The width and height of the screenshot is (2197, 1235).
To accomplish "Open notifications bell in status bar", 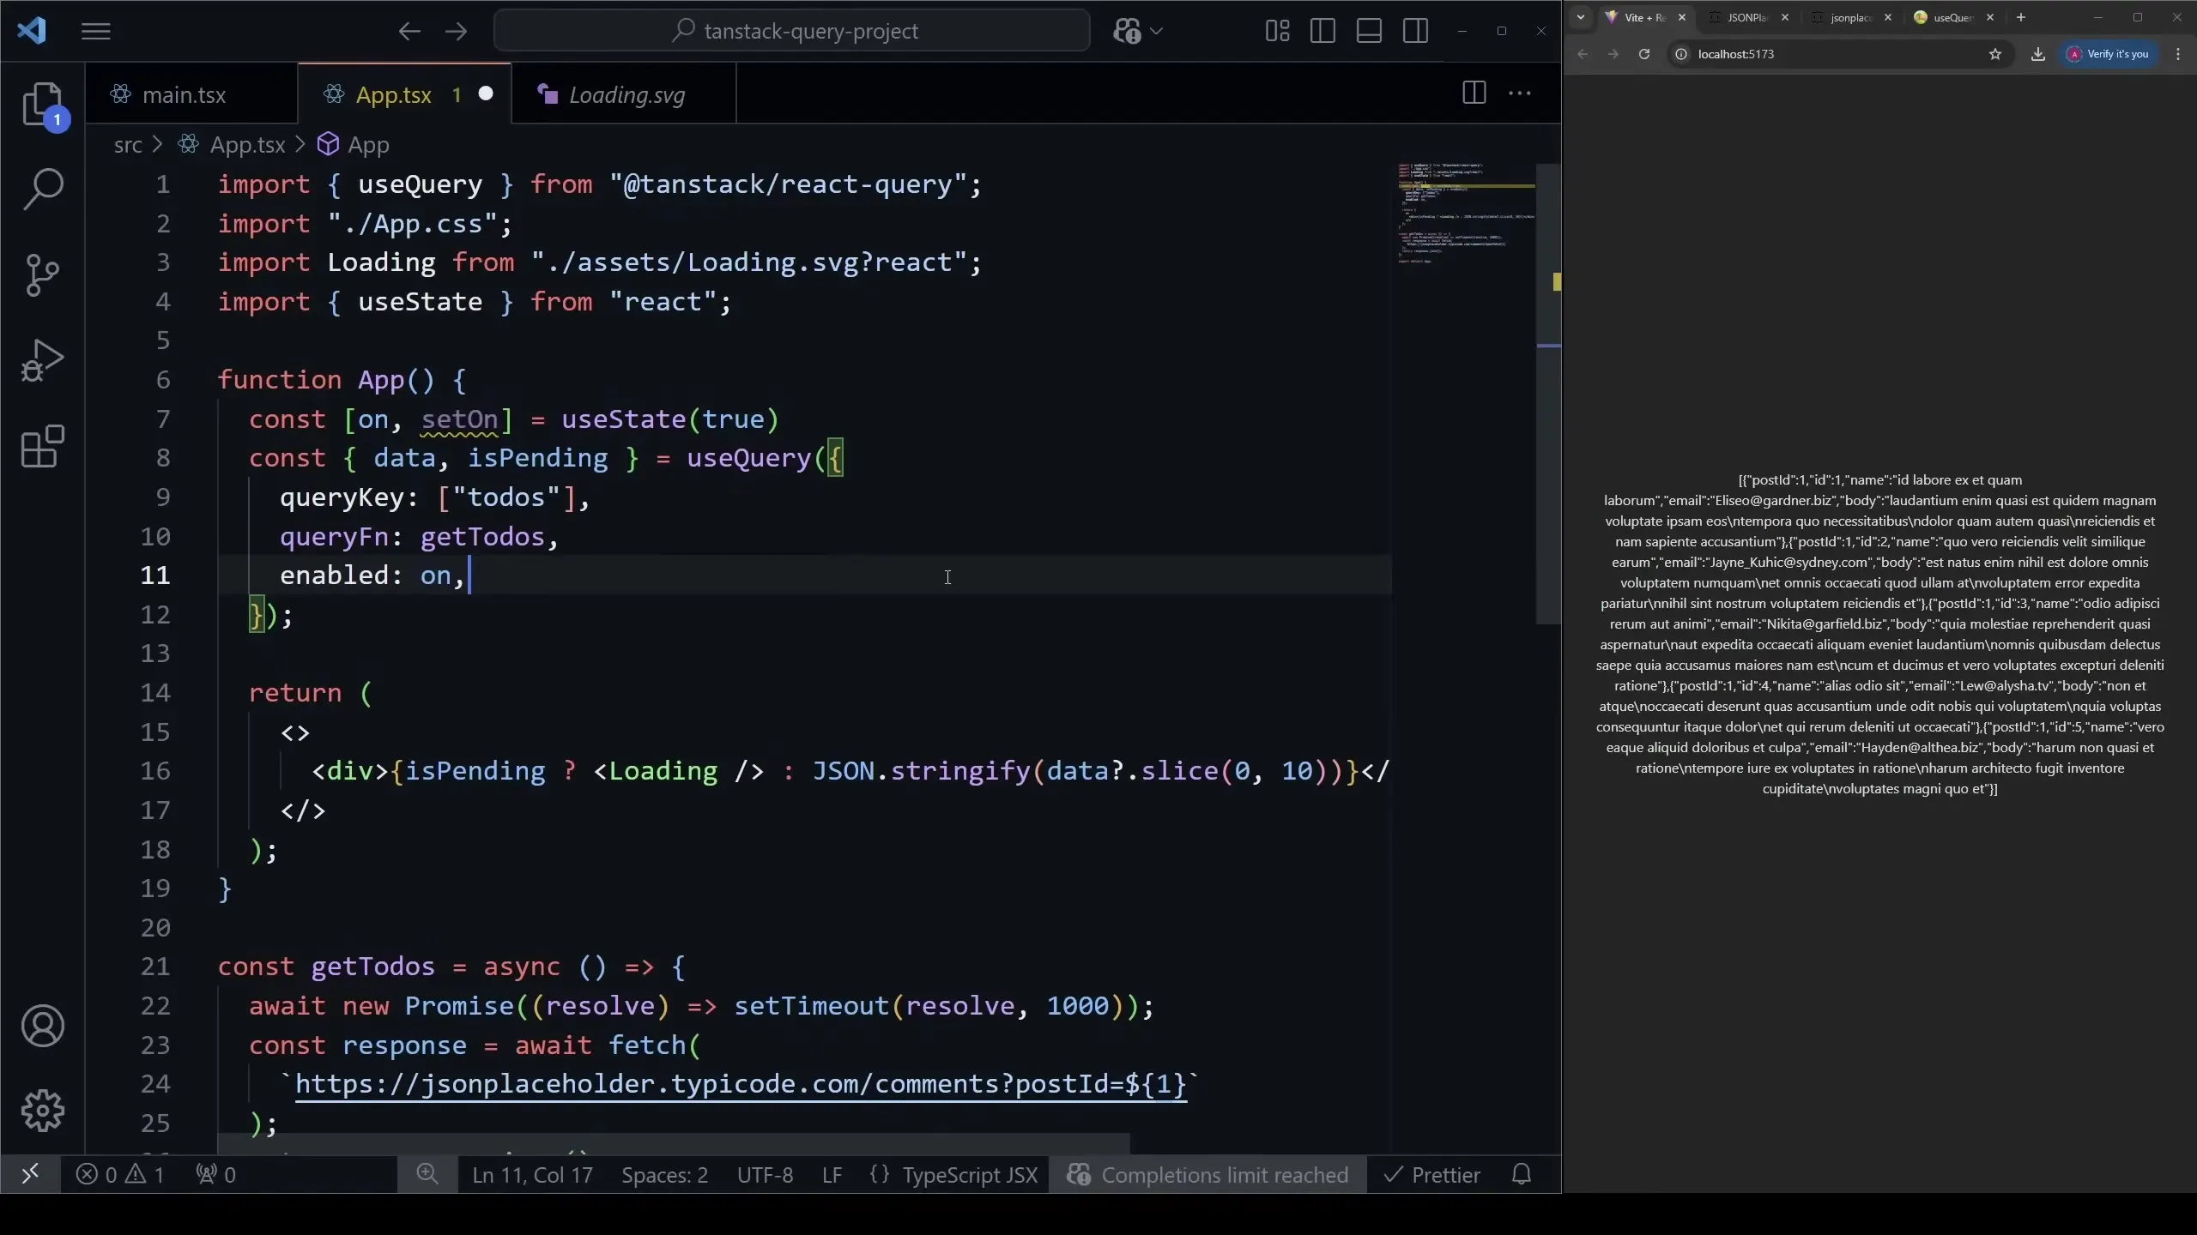I will point(1522,1174).
